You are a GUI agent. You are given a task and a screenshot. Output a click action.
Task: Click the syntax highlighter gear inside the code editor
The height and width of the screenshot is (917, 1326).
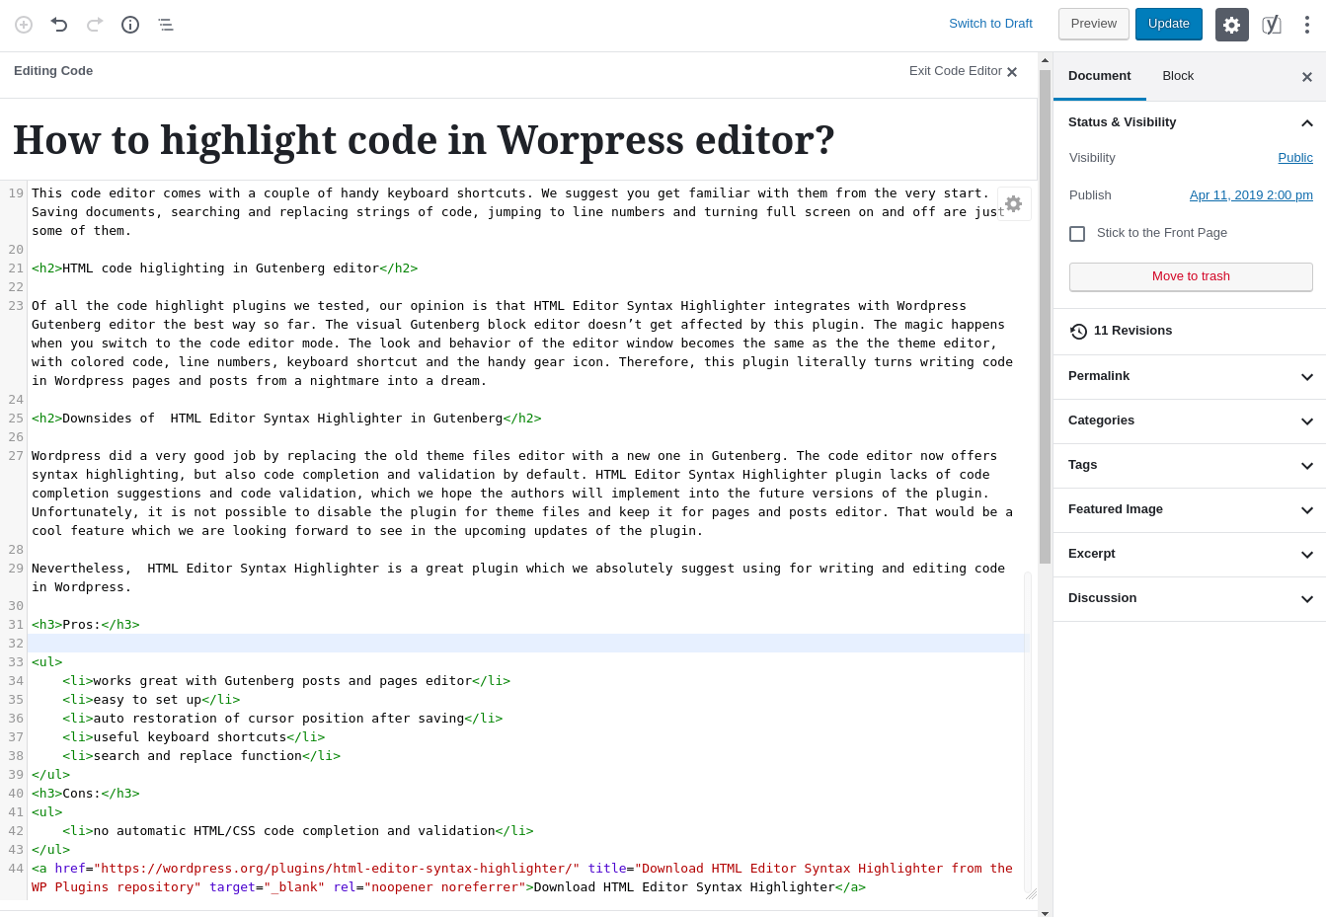[x=1013, y=203]
